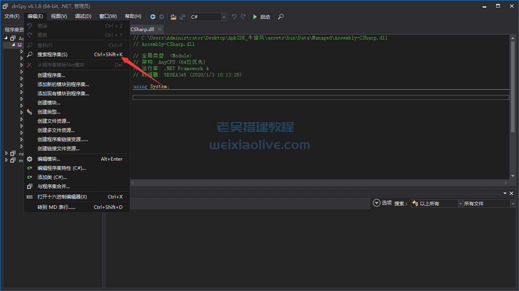Click the gear icon beside 编辑模块
The image size is (519, 291).
click(30, 159)
